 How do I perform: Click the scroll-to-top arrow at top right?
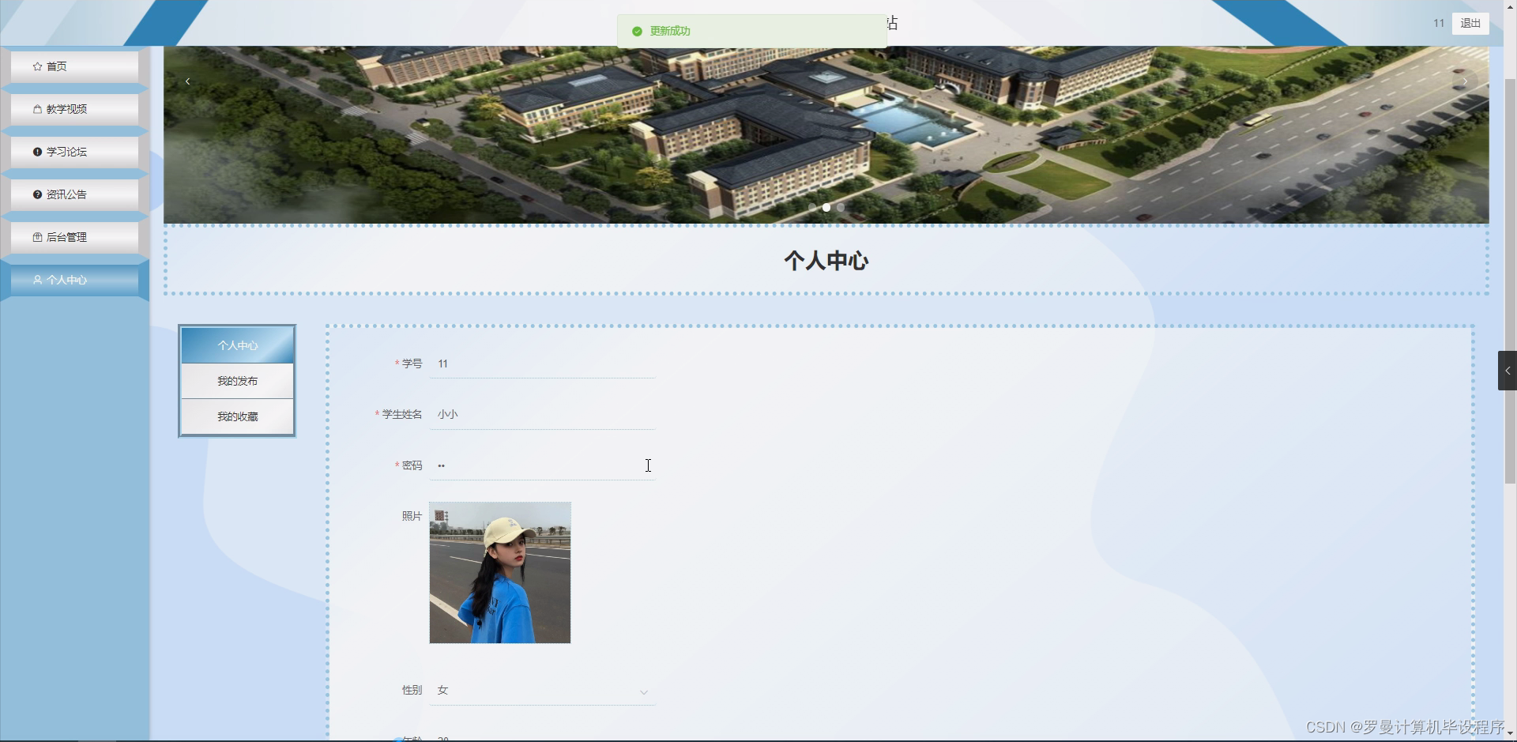(1509, 6)
